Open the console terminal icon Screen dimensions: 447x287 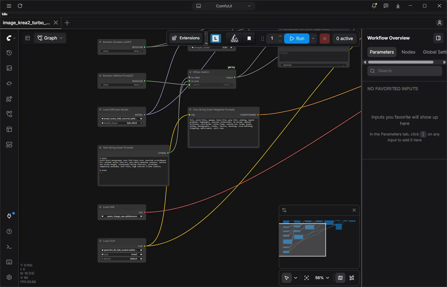pyautogui.click(x=9, y=247)
